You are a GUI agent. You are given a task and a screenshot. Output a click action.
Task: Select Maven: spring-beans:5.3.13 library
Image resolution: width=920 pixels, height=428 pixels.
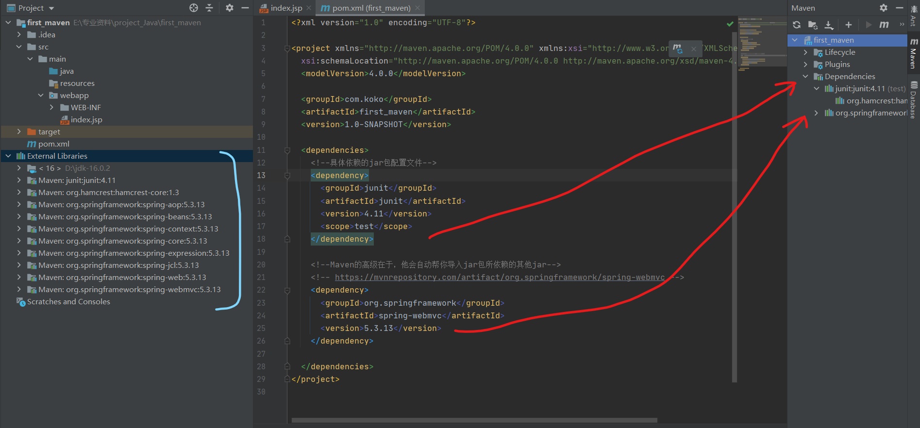pos(120,216)
